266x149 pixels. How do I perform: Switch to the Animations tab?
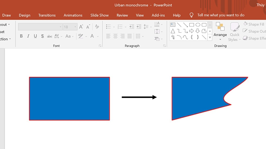(x=73, y=15)
